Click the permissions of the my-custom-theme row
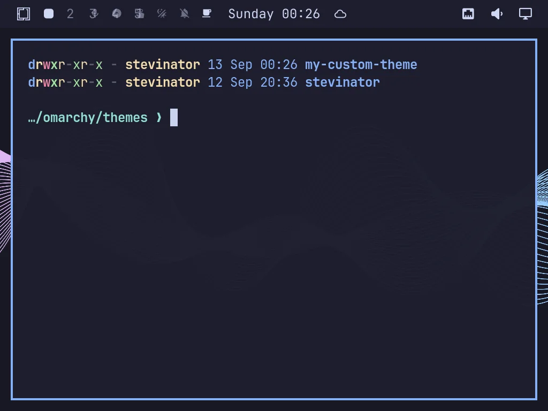 coord(65,65)
